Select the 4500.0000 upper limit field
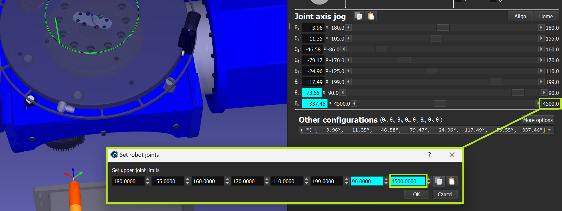This screenshot has width=562, height=211. [x=408, y=181]
